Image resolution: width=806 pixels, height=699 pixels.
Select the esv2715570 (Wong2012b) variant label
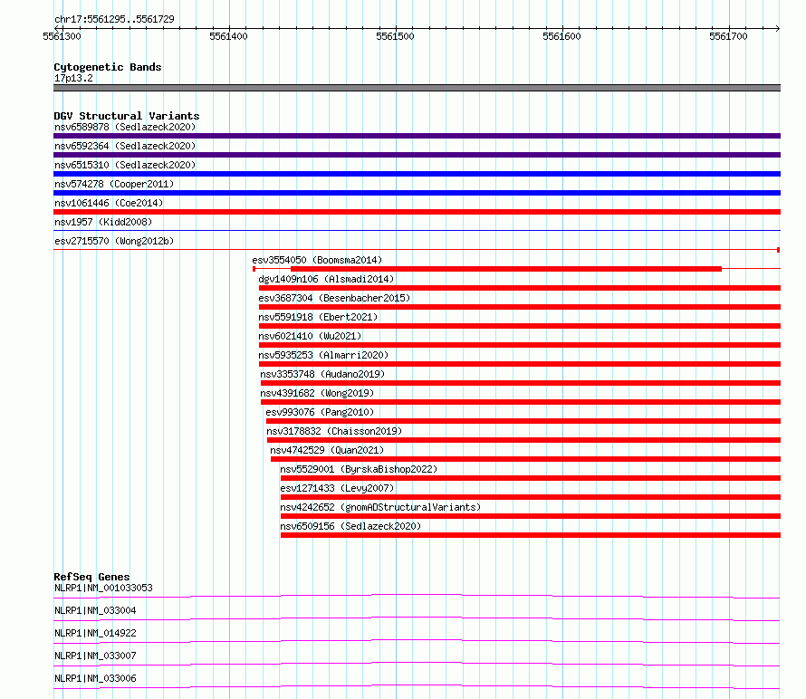(x=114, y=241)
